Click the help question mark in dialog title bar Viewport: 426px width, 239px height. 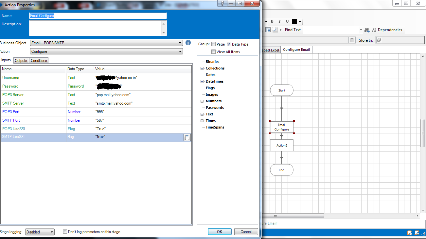(222, 3)
